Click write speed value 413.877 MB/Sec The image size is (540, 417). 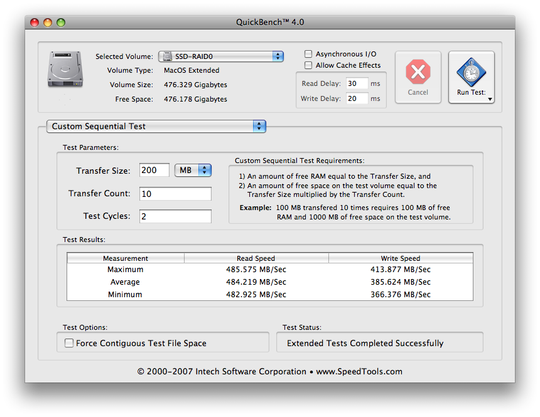(x=401, y=270)
